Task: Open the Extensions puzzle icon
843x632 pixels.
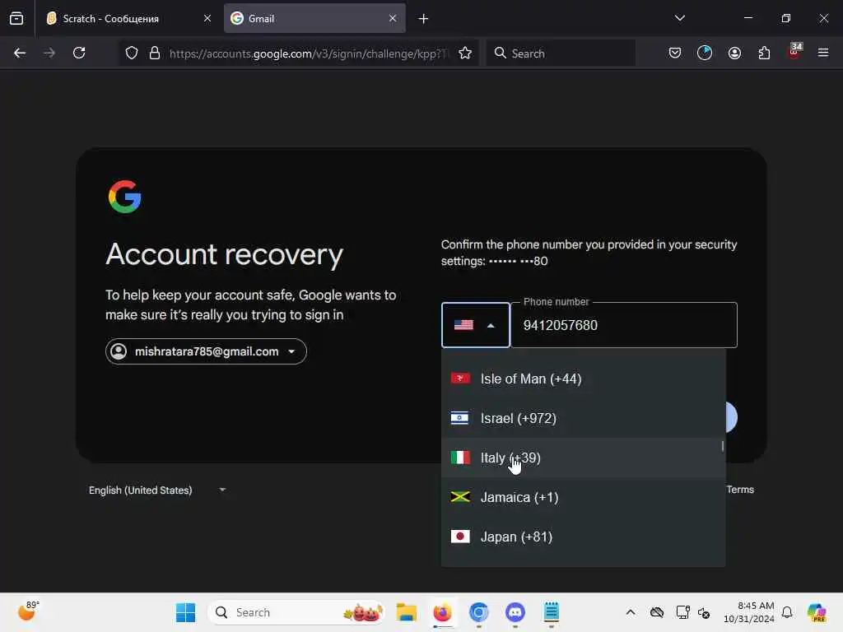Action: click(x=764, y=53)
